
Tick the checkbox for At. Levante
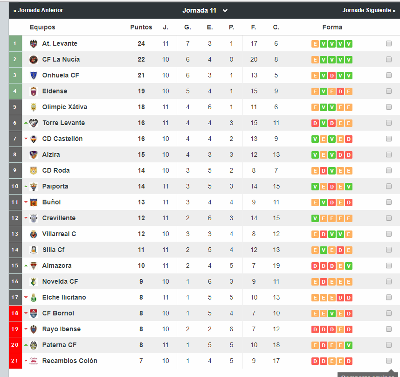coord(389,44)
